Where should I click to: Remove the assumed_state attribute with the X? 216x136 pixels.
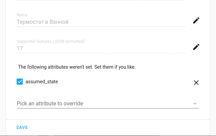point(196,82)
